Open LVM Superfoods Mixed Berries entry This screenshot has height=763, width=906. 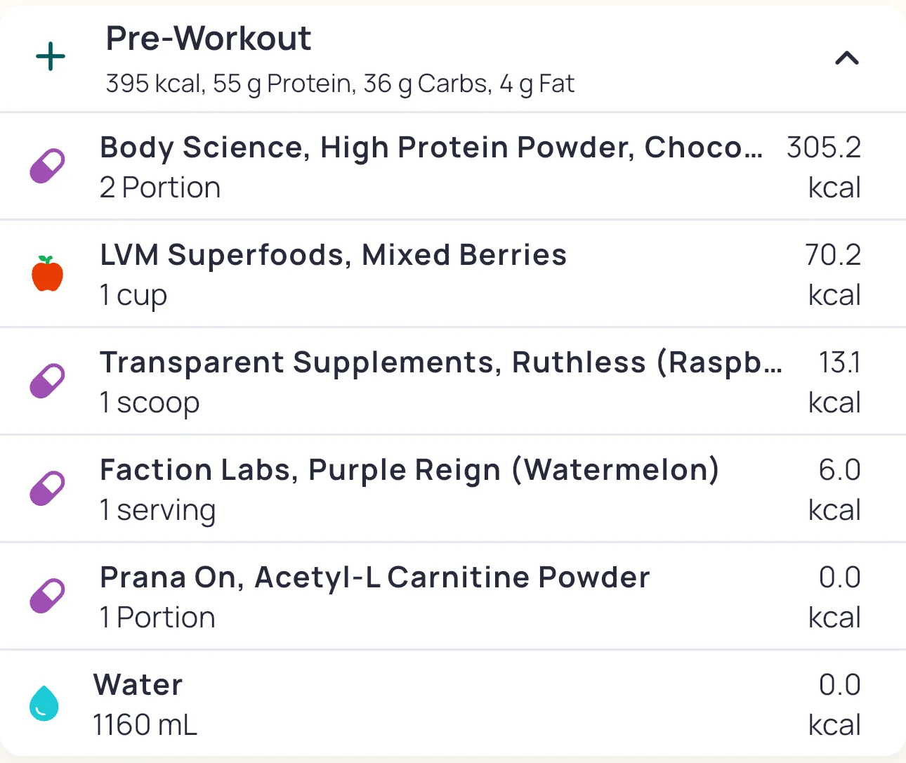click(x=333, y=255)
